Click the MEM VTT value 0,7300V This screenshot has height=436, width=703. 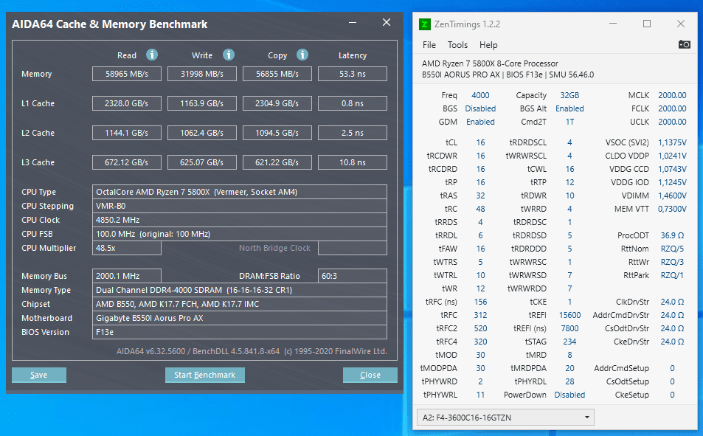(672, 209)
